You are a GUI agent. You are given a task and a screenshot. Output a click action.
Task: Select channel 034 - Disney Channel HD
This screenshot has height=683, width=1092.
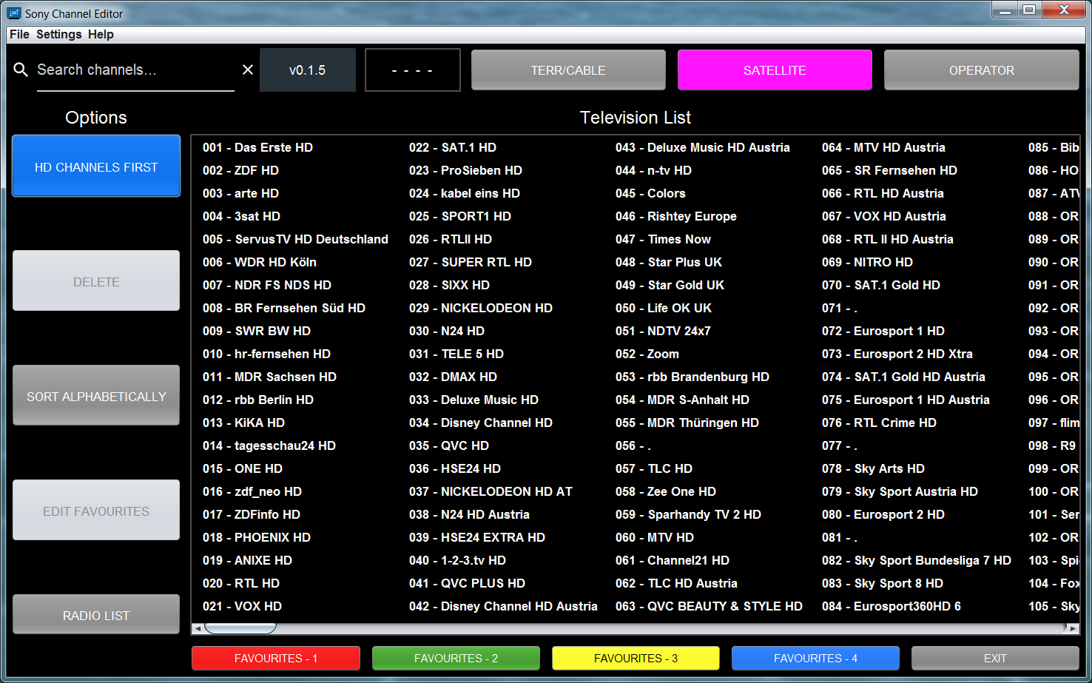481,423
